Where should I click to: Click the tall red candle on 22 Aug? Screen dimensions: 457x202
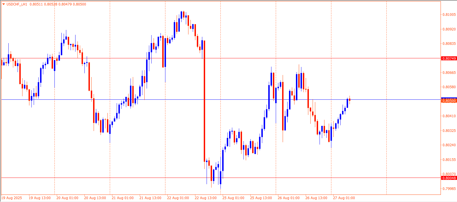pos(204,101)
